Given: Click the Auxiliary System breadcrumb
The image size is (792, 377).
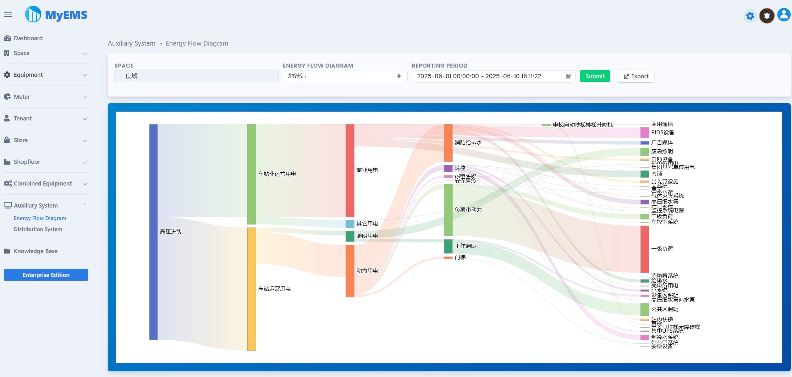Looking at the screenshot, I should click(x=131, y=43).
